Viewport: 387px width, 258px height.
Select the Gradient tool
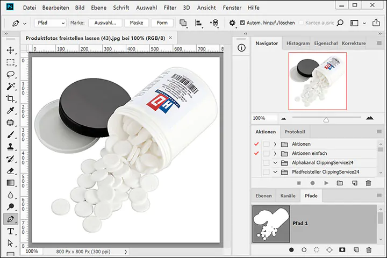click(10, 183)
